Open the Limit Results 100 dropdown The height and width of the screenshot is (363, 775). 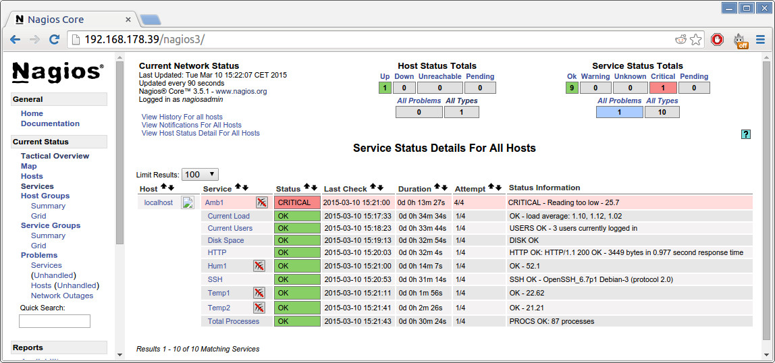201,174
